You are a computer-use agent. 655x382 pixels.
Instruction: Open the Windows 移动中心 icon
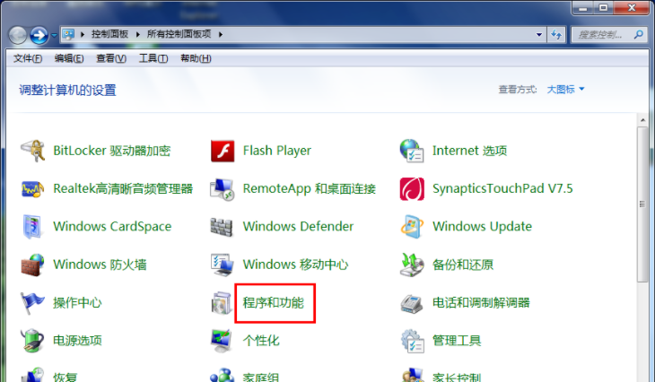222,265
